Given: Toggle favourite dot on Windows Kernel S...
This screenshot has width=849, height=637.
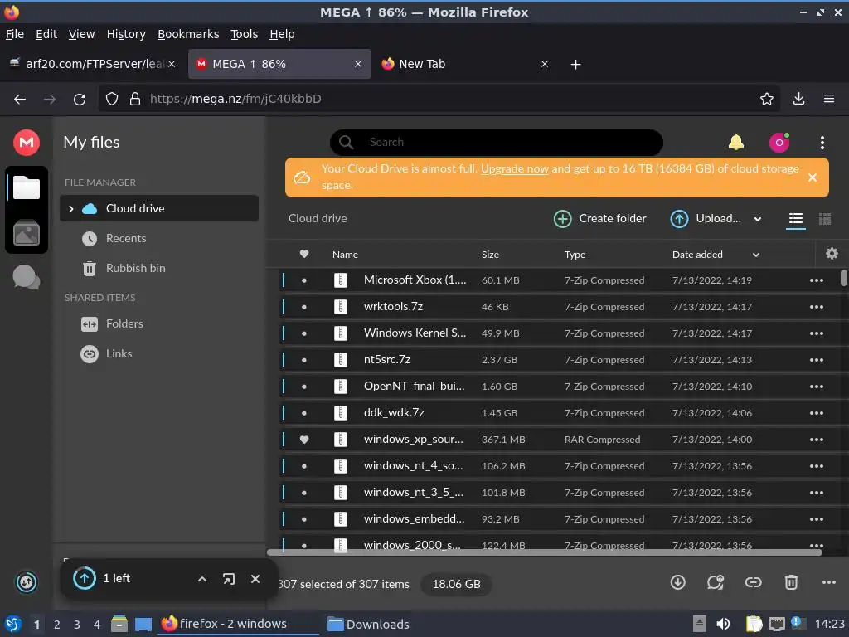Looking at the screenshot, I should point(304,333).
